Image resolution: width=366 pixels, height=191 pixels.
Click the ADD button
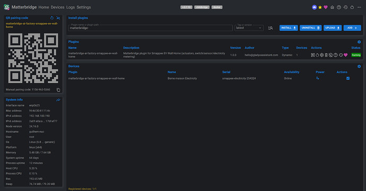pos(352,28)
